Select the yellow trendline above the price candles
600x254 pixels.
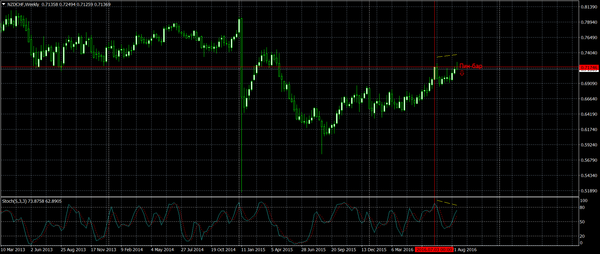(447, 56)
